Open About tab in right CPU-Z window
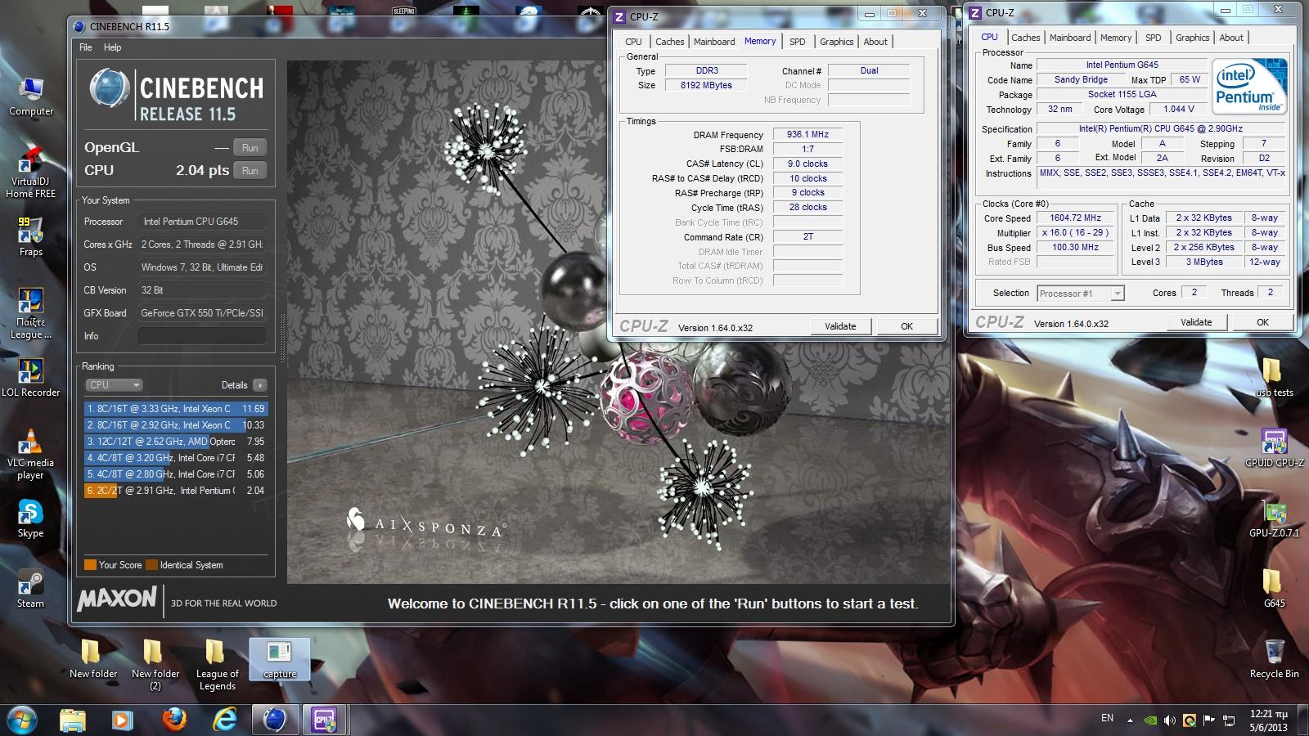Screen dimensions: 1309x736 1231,38
